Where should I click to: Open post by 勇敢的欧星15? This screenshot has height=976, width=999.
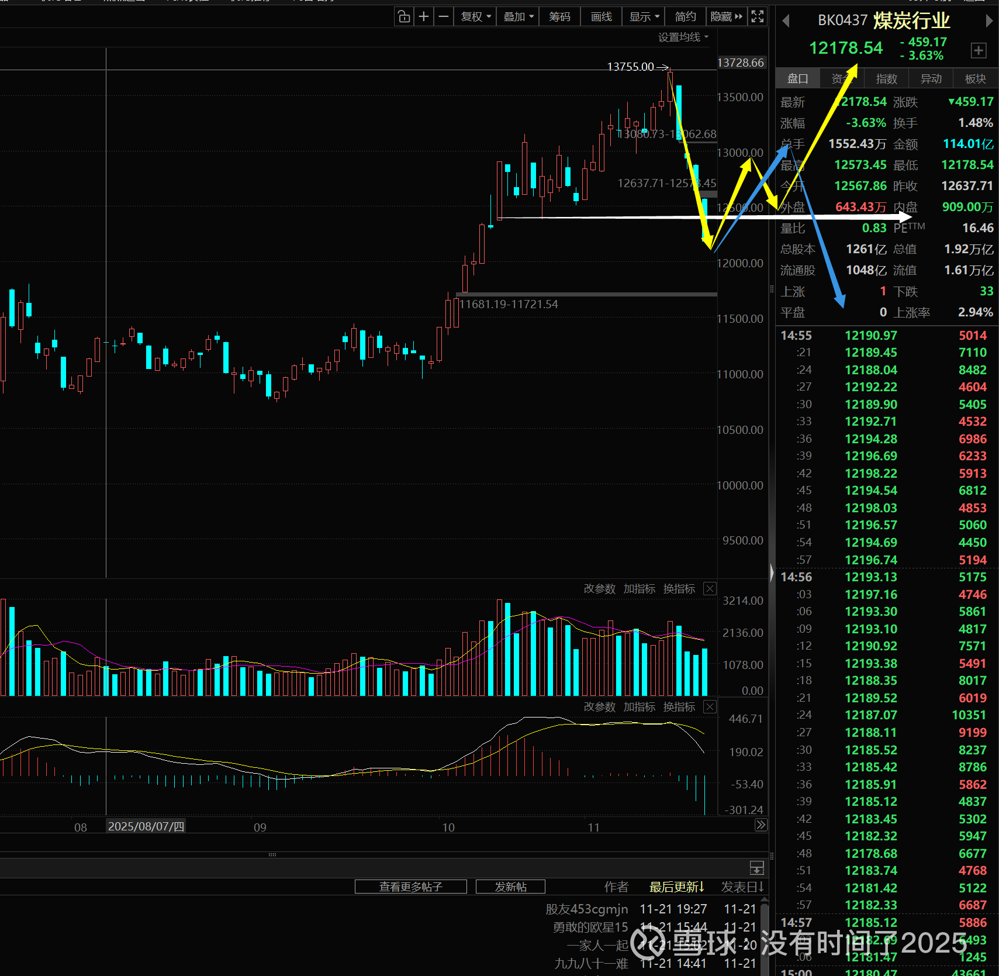590,927
